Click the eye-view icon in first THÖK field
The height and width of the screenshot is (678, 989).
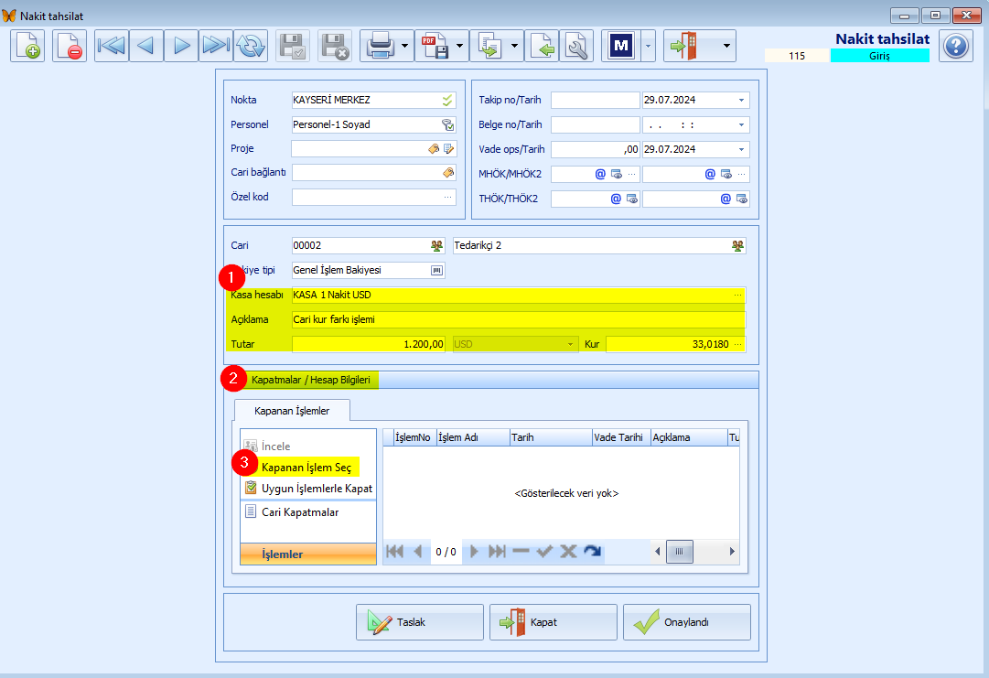click(631, 199)
